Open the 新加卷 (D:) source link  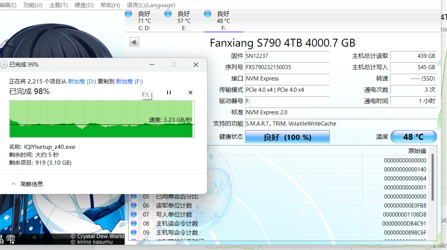click(82, 82)
